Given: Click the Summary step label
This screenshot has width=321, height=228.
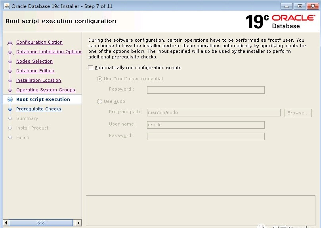Looking at the screenshot, I should click(x=27, y=118).
